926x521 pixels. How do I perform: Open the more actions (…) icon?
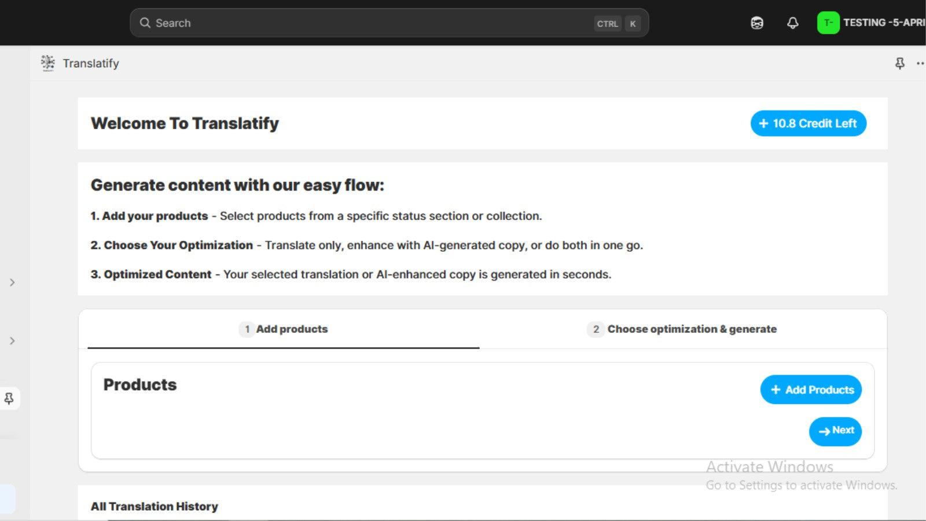coord(920,64)
